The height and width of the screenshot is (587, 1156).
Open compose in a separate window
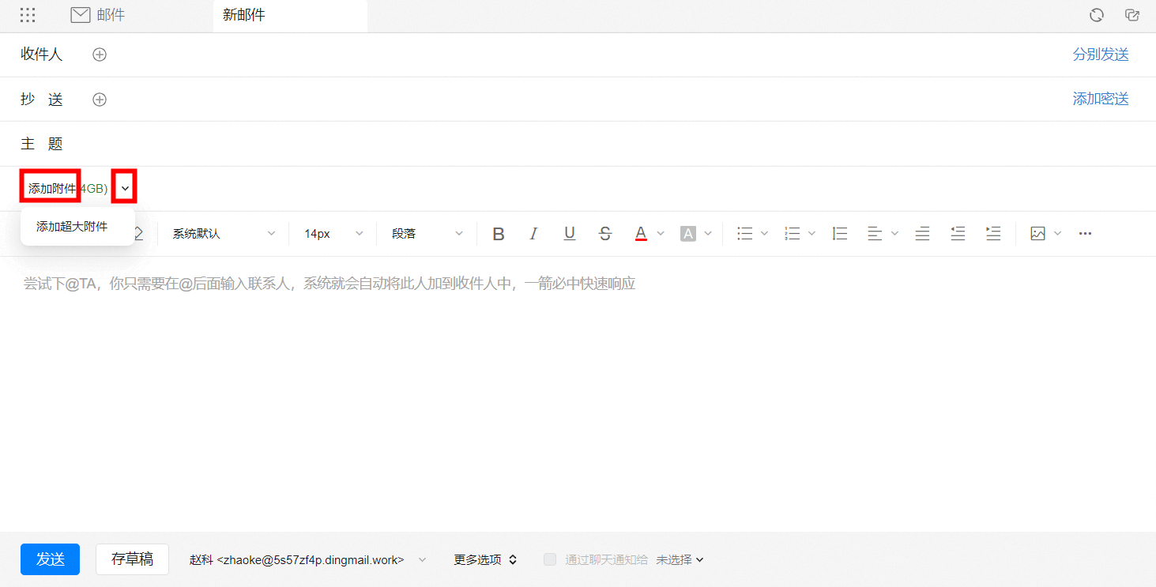1132,15
